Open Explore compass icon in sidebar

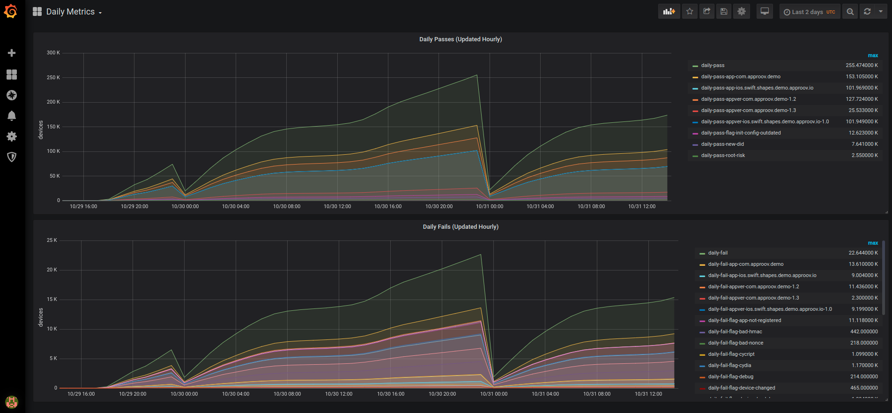pyautogui.click(x=12, y=95)
